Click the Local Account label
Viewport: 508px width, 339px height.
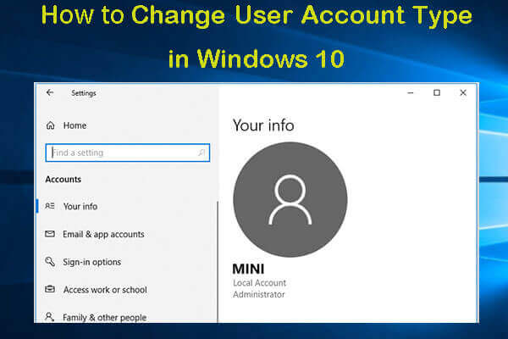[260, 283]
